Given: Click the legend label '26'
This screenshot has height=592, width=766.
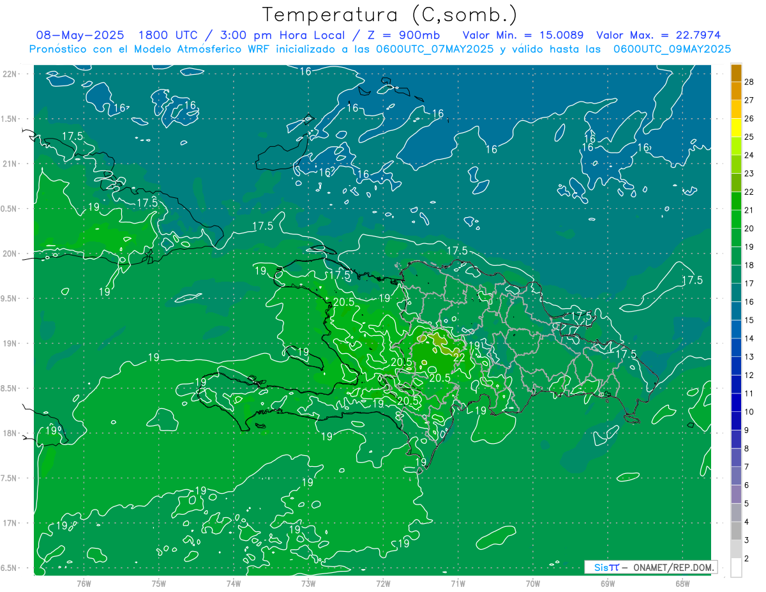Looking at the screenshot, I should pyautogui.click(x=749, y=118).
